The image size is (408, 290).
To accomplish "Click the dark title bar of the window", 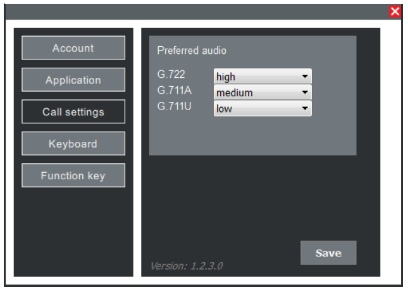I will tap(190, 11).
